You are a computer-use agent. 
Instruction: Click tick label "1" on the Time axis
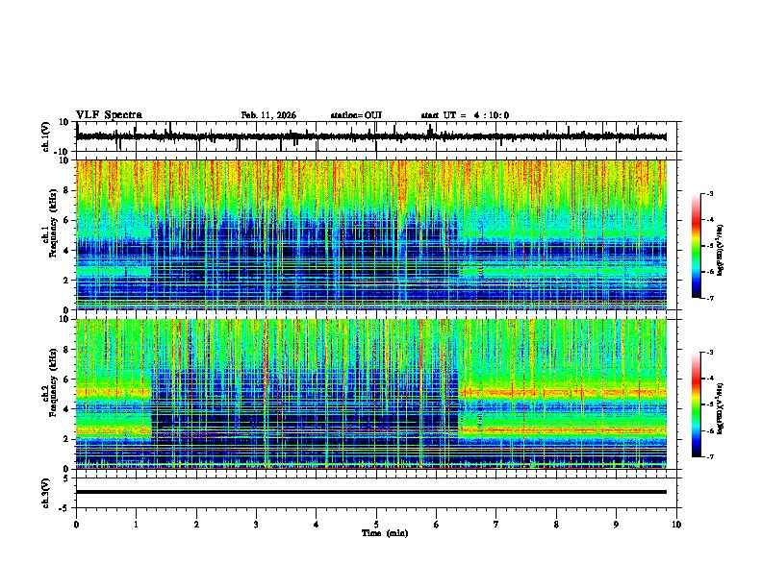[137, 525]
